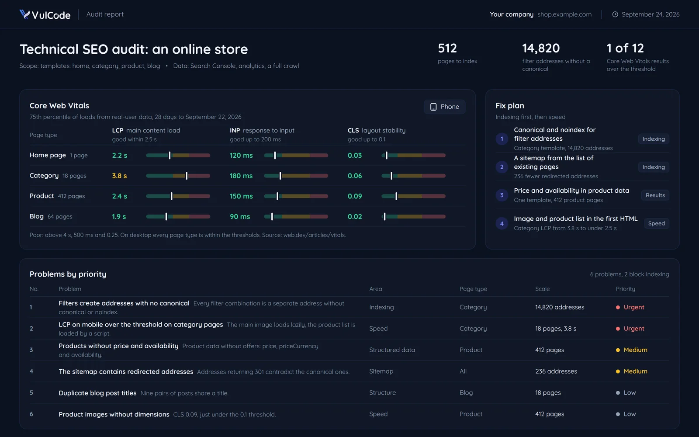Screen dimensions: 699x437
Task: Click the Speed tag in Fix plan
Action: point(656,223)
